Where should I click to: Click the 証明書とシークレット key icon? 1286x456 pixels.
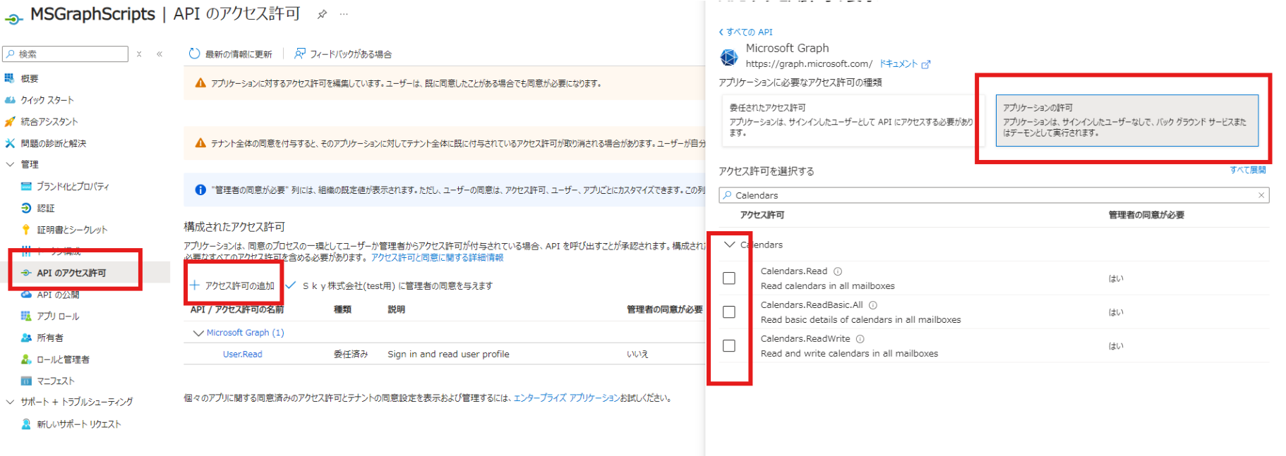pos(26,230)
